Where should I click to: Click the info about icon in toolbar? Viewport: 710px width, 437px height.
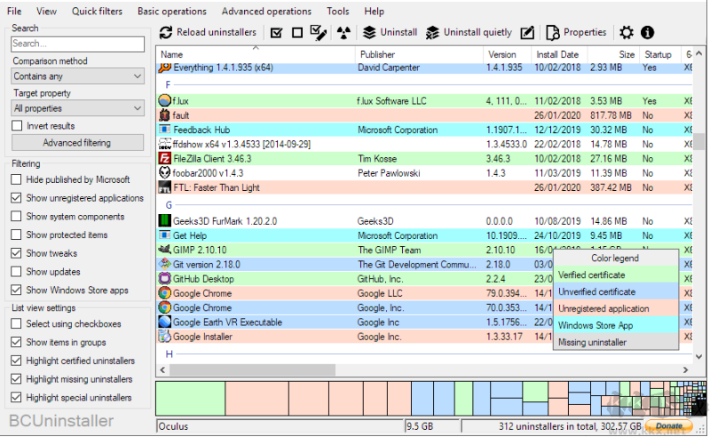click(648, 33)
